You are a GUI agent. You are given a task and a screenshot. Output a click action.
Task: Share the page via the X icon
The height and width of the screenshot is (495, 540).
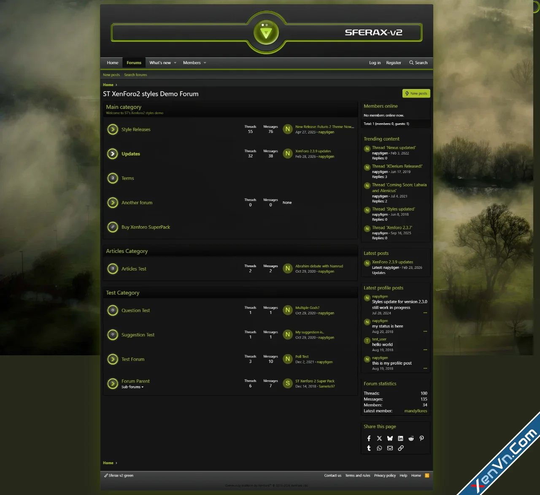coord(379,438)
